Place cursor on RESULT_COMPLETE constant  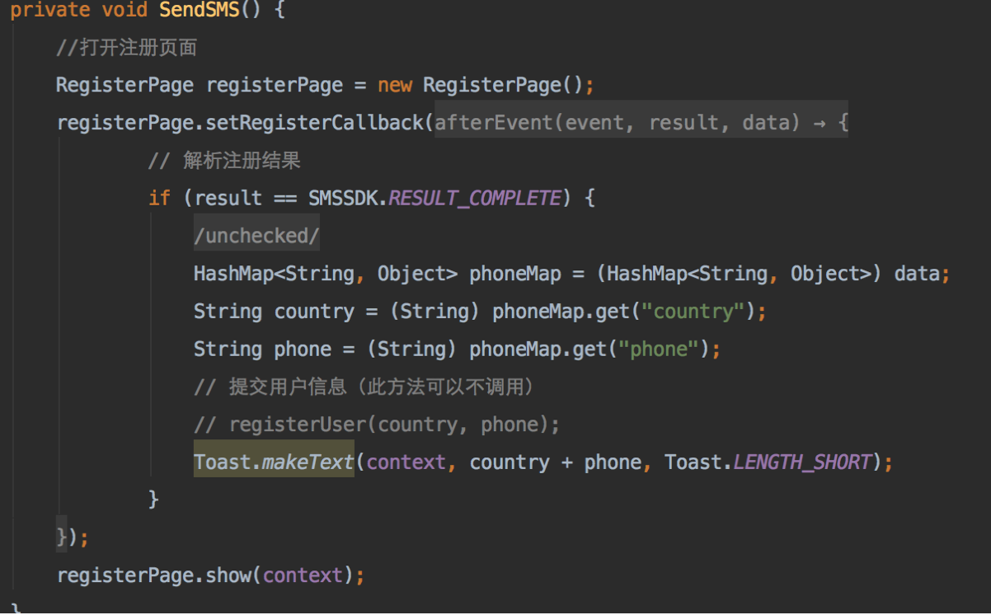pyautogui.click(x=475, y=198)
